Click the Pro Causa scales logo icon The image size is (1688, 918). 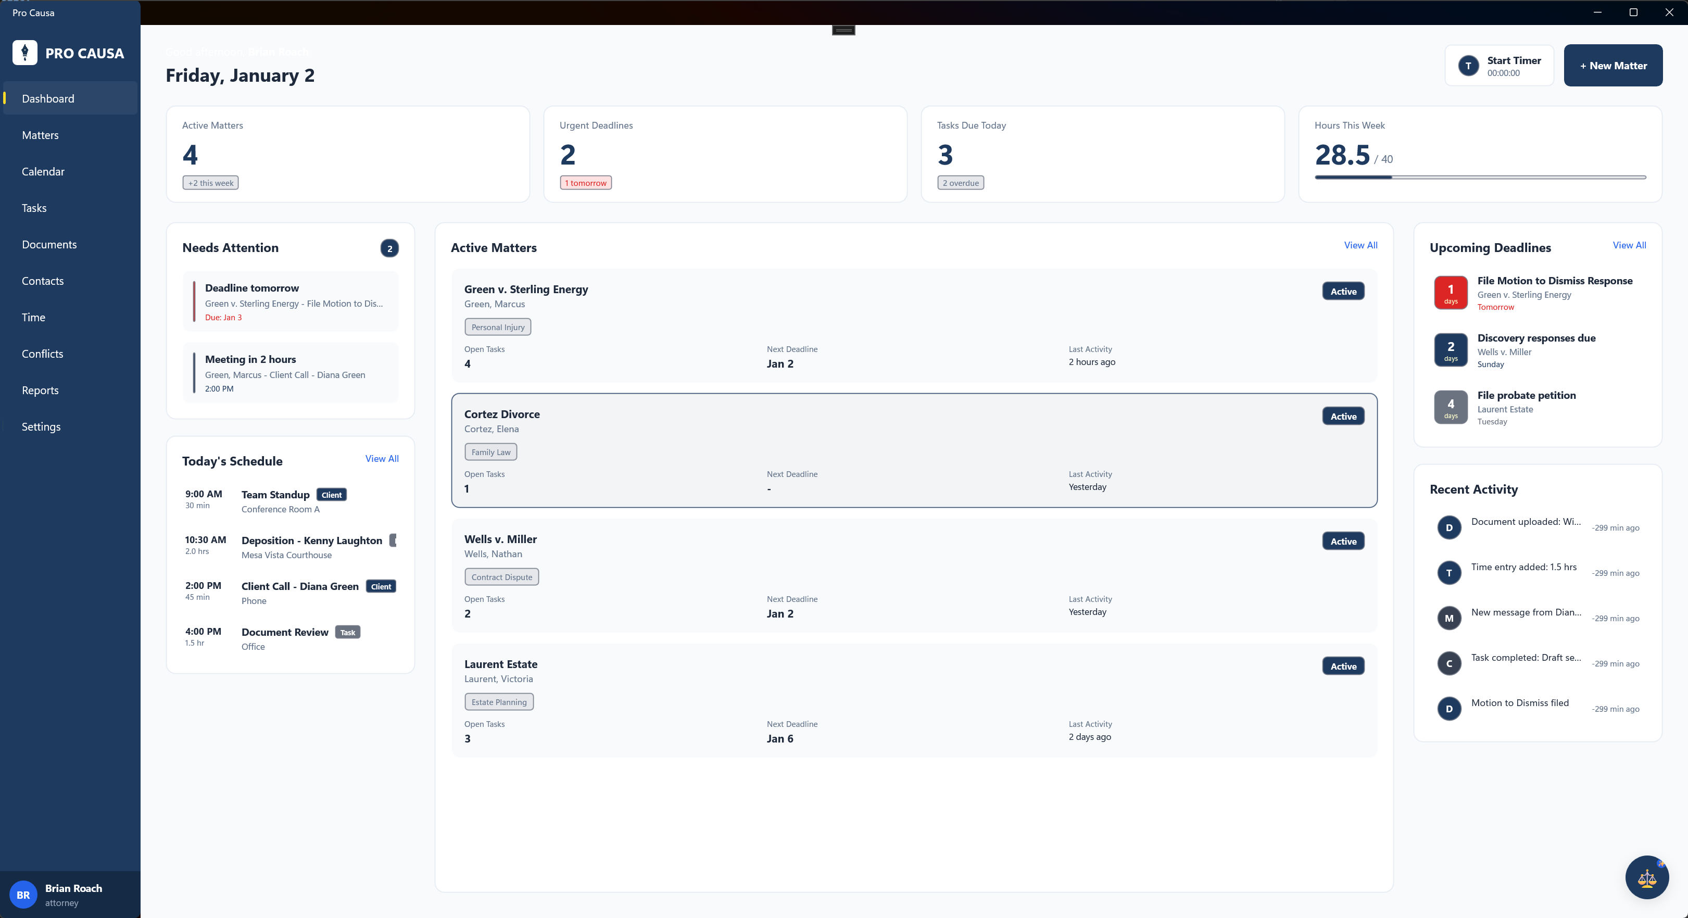pos(24,53)
